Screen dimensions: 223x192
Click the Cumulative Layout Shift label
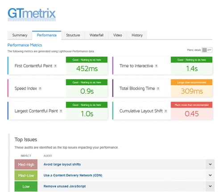click(141, 111)
